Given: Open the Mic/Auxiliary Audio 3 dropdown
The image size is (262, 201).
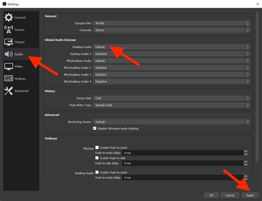Looking at the screenshot, I should pyautogui.click(x=171, y=75).
